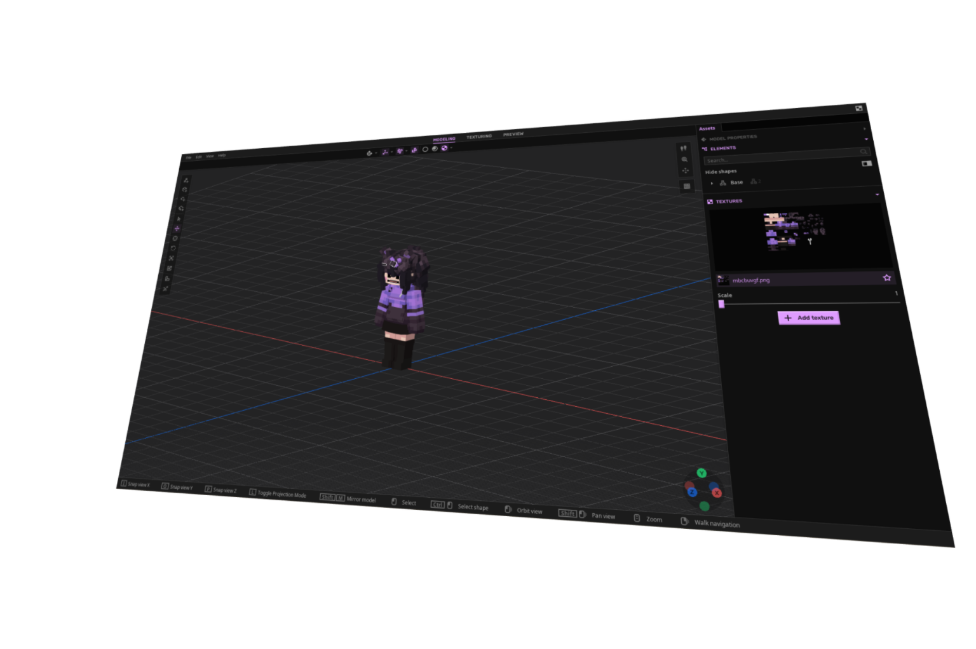Open the File menu
Screen dimensions: 976x649
pos(189,157)
